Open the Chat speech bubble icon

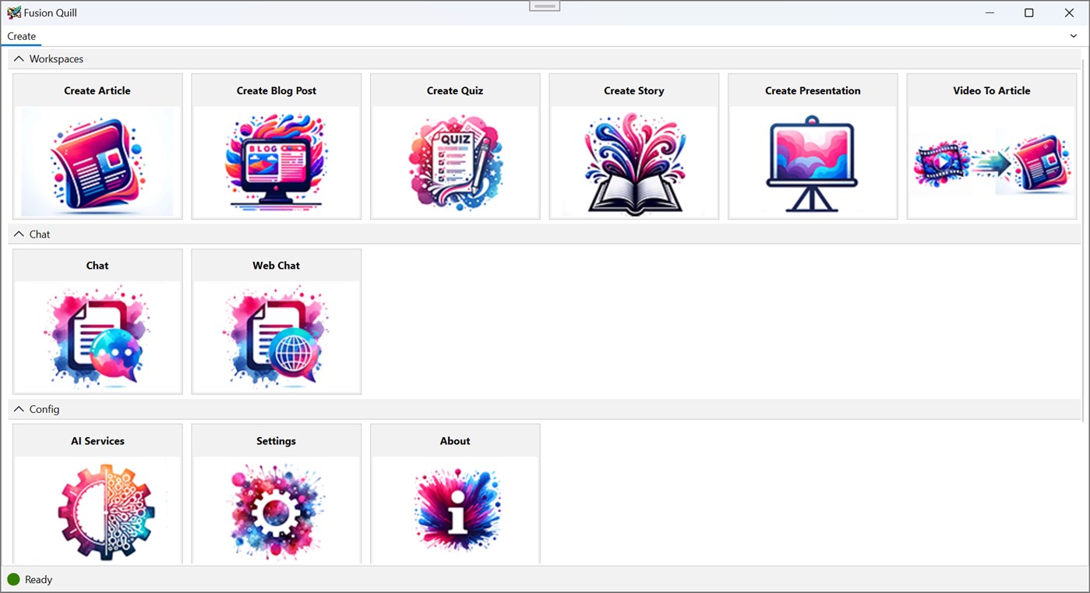(x=97, y=337)
